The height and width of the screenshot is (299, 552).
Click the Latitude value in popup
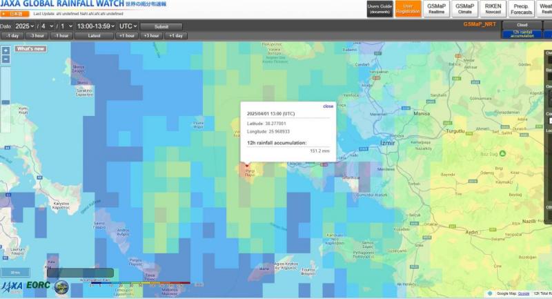tap(275, 124)
